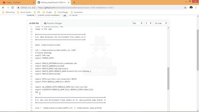The width and height of the screenshot is (199, 112).
Task: Open the Tabs indent mode dropdown
Action: [137, 23]
